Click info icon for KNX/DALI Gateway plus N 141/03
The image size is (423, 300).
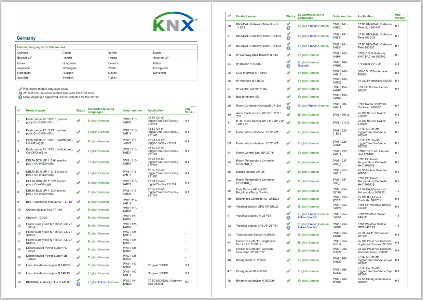point(78,284)
